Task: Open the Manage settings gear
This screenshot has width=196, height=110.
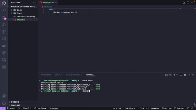Action: tap(4, 103)
